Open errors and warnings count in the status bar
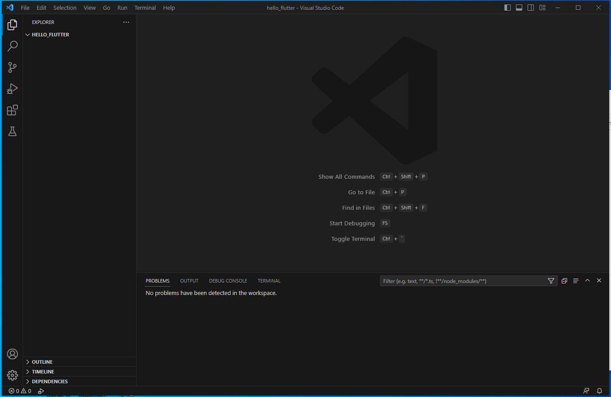This screenshot has width=611, height=397. (20, 391)
